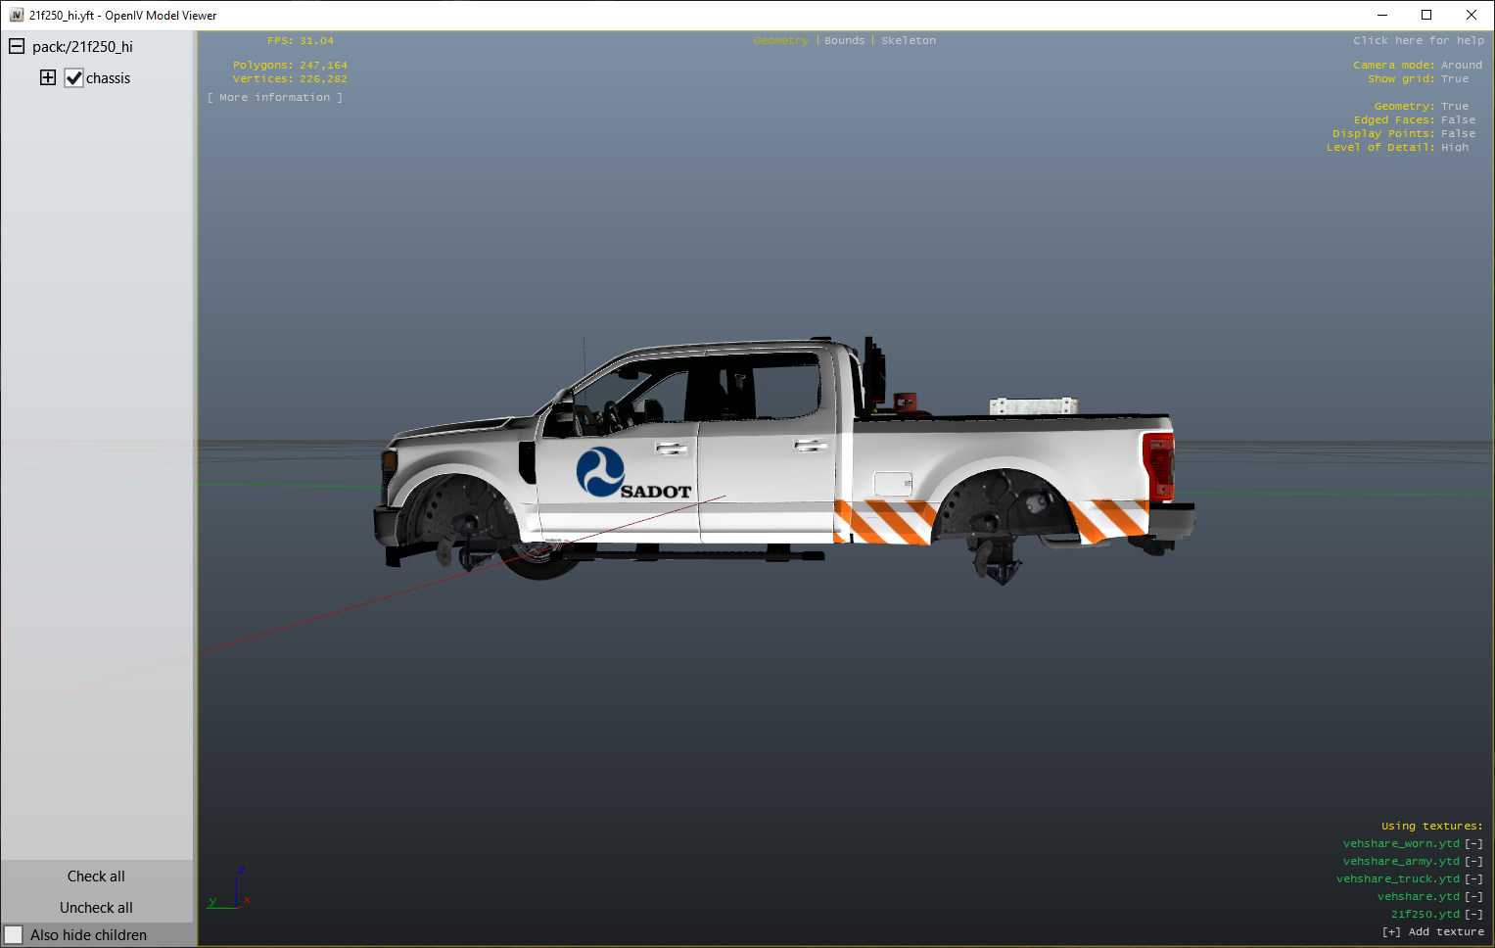Toggle Edged Faces setting
This screenshot has width=1495, height=948.
click(1457, 120)
